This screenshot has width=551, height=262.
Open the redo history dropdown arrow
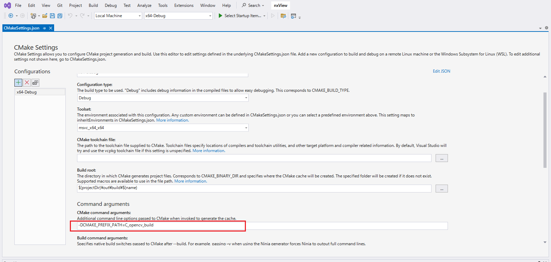click(x=88, y=16)
